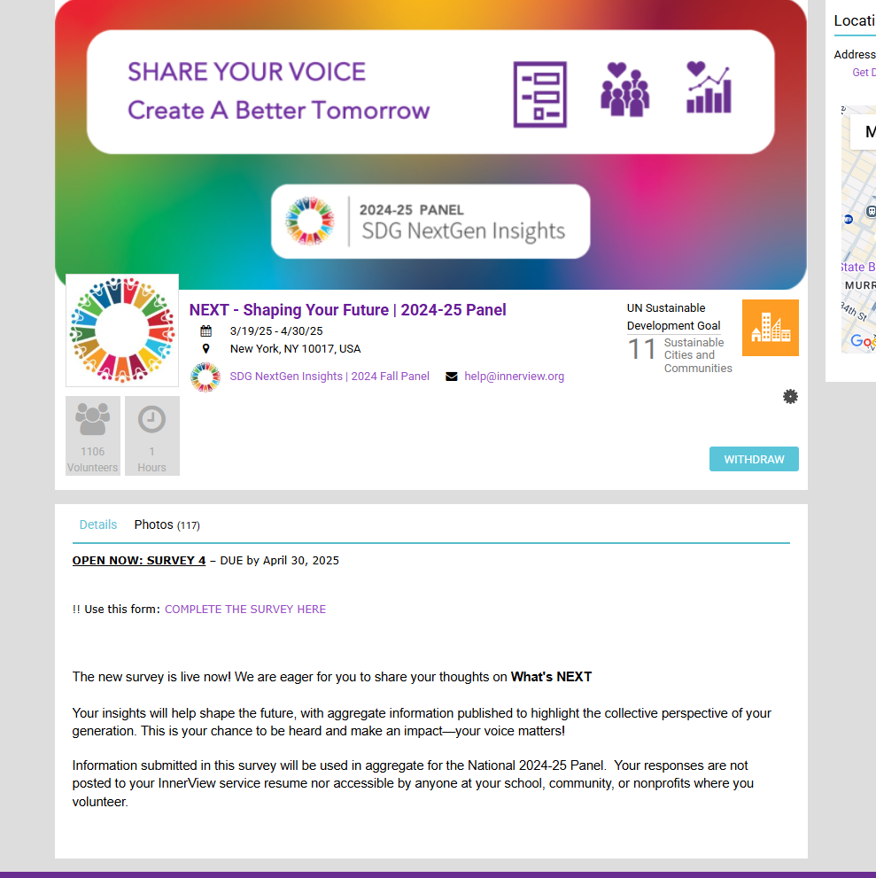Open SDG NextGen Insights | 2024 Fall Panel link

[x=329, y=377]
